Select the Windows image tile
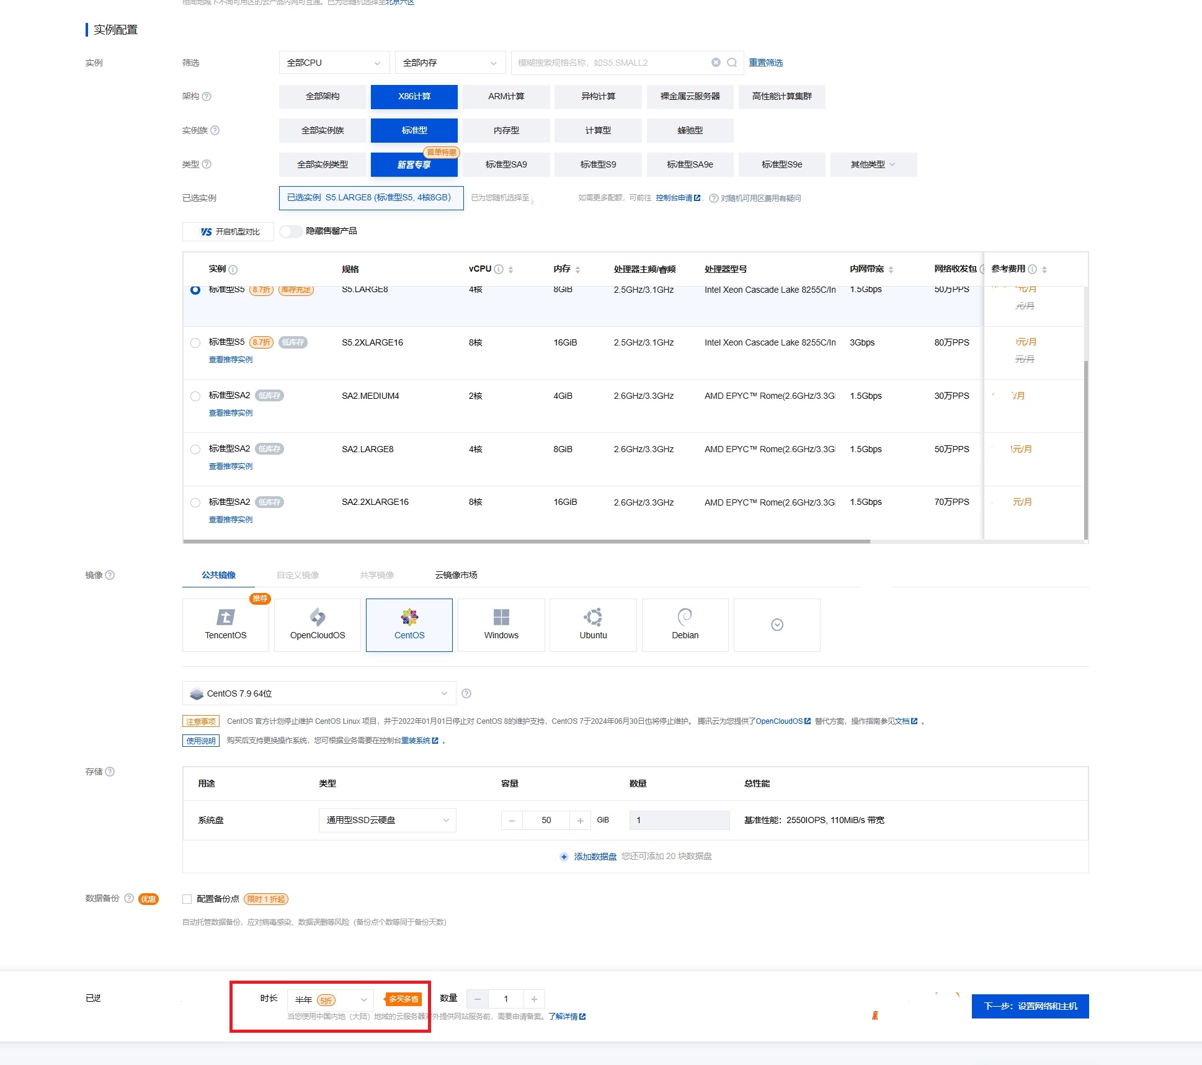The height and width of the screenshot is (1065, 1202). (x=501, y=625)
